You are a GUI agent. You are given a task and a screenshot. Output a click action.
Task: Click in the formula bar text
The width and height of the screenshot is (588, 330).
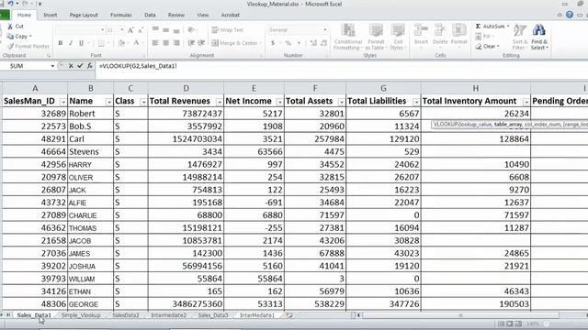(x=138, y=66)
